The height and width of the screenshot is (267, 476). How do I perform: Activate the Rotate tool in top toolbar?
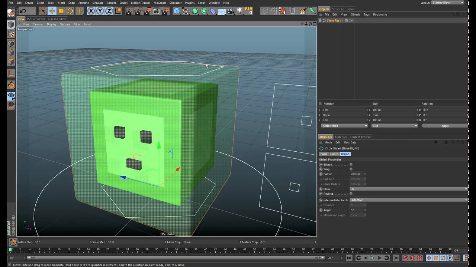(x=70, y=11)
